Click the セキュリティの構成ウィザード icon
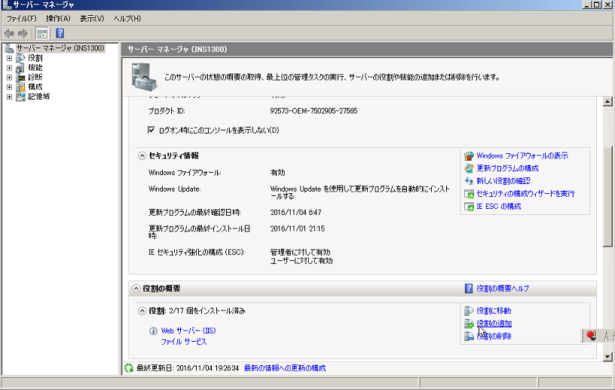615x390 pixels. [469, 194]
